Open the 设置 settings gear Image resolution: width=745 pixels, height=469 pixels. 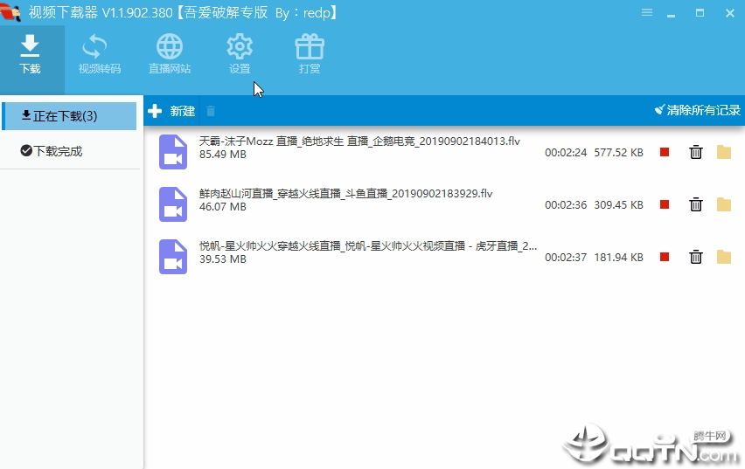click(x=240, y=54)
